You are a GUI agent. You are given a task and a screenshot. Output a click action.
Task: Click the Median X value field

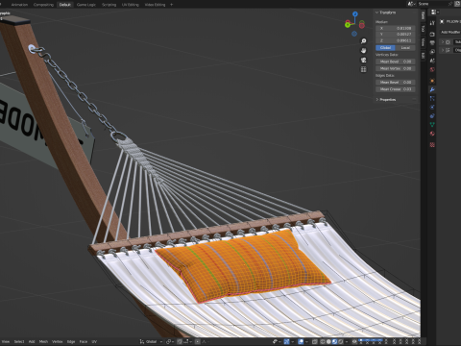(x=396, y=28)
